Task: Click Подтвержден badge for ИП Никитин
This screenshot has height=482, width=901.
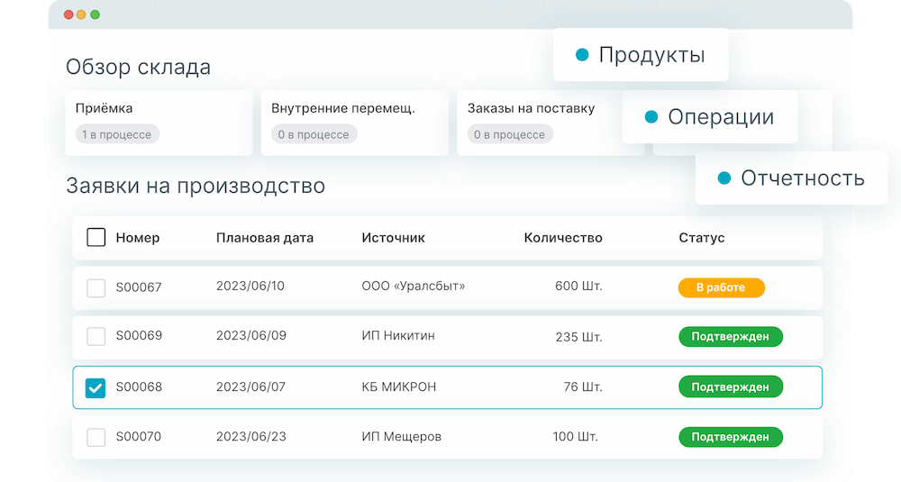Action: [730, 337]
